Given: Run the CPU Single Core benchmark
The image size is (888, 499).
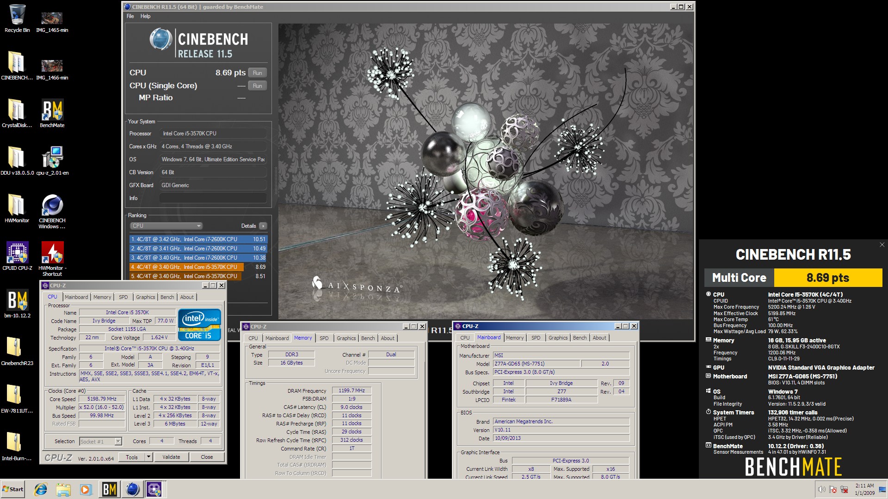Looking at the screenshot, I should click(258, 85).
